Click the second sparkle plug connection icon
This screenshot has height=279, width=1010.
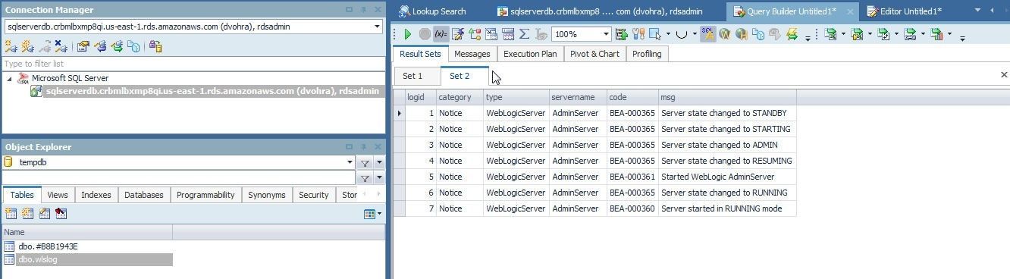point(28,46)
